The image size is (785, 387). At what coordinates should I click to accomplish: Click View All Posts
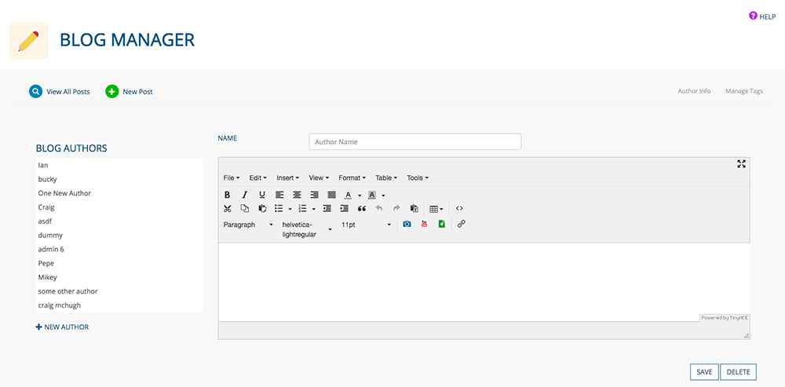(60, 92)
